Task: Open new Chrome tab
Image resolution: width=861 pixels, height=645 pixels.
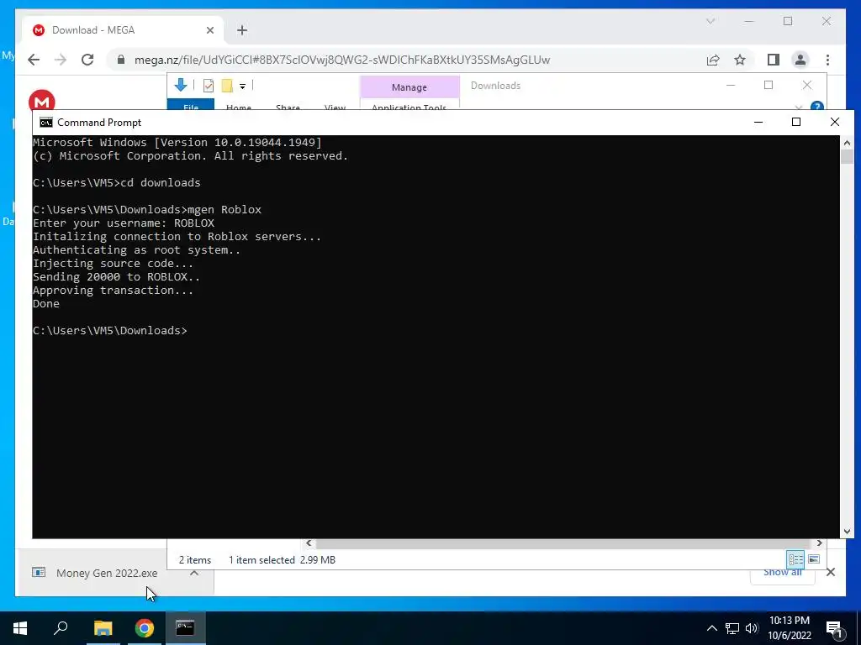Action: click(242, 30)
